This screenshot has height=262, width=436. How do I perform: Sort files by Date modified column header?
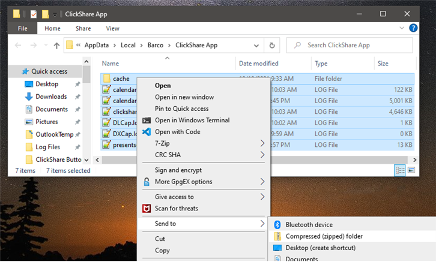[258, 63]
